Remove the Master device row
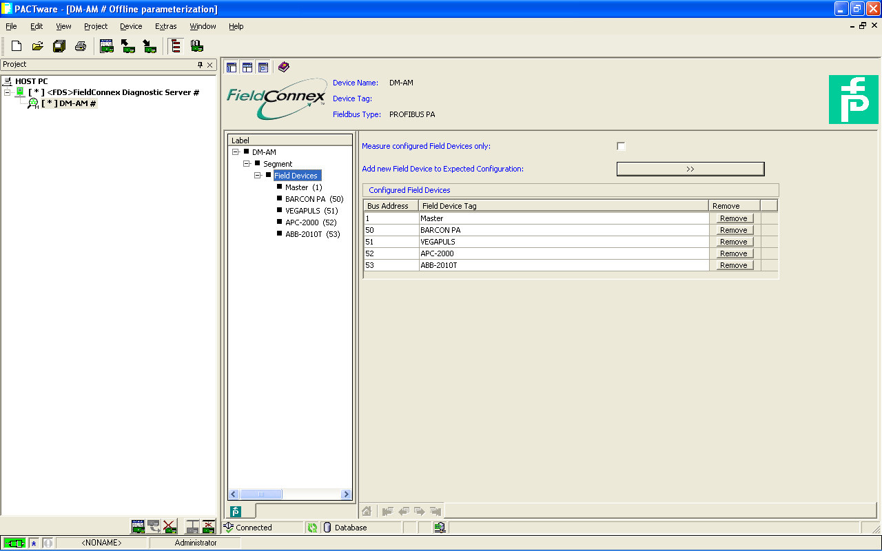The height and width of the screenshot is (551, 882). click(x=734, y=218)
